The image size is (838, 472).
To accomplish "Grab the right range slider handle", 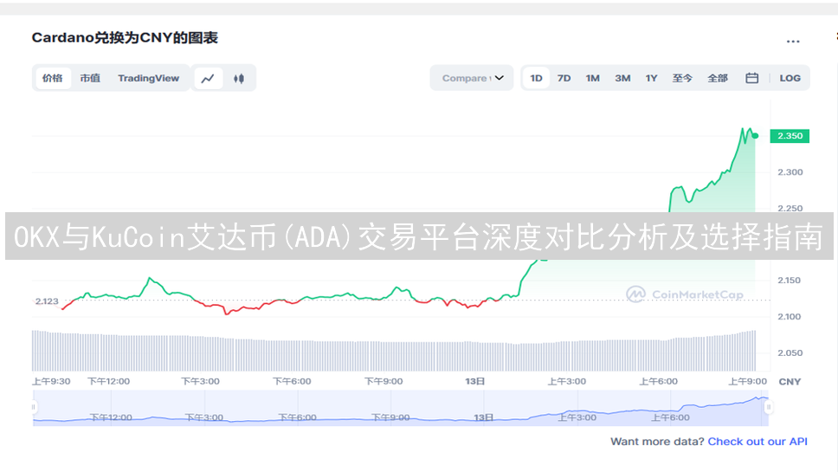I will tap(769, 407).
